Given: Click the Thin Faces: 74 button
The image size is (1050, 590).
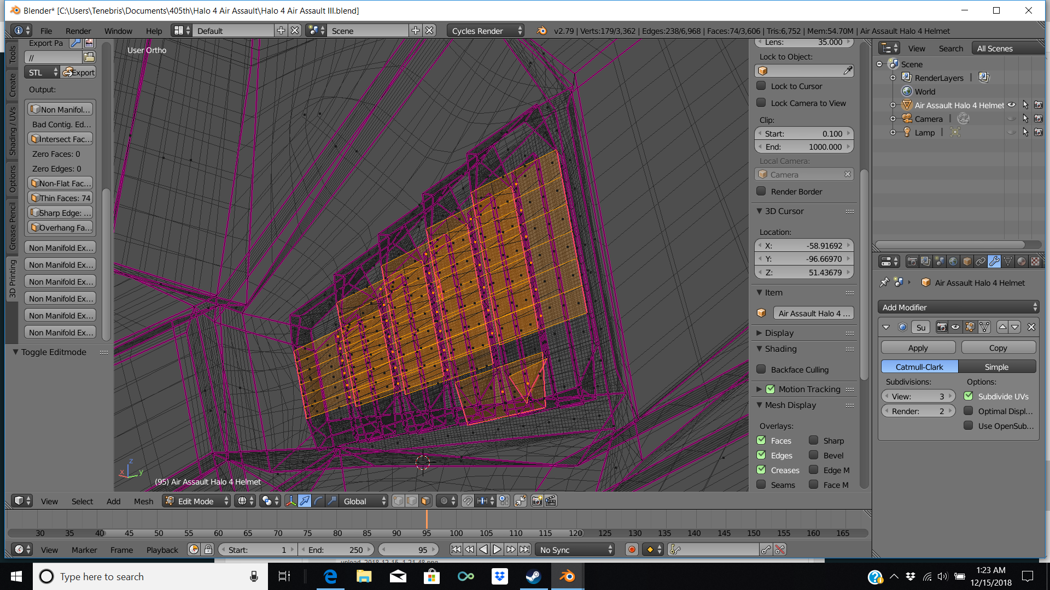Looking at the screenshot, I should click(60, 198).
